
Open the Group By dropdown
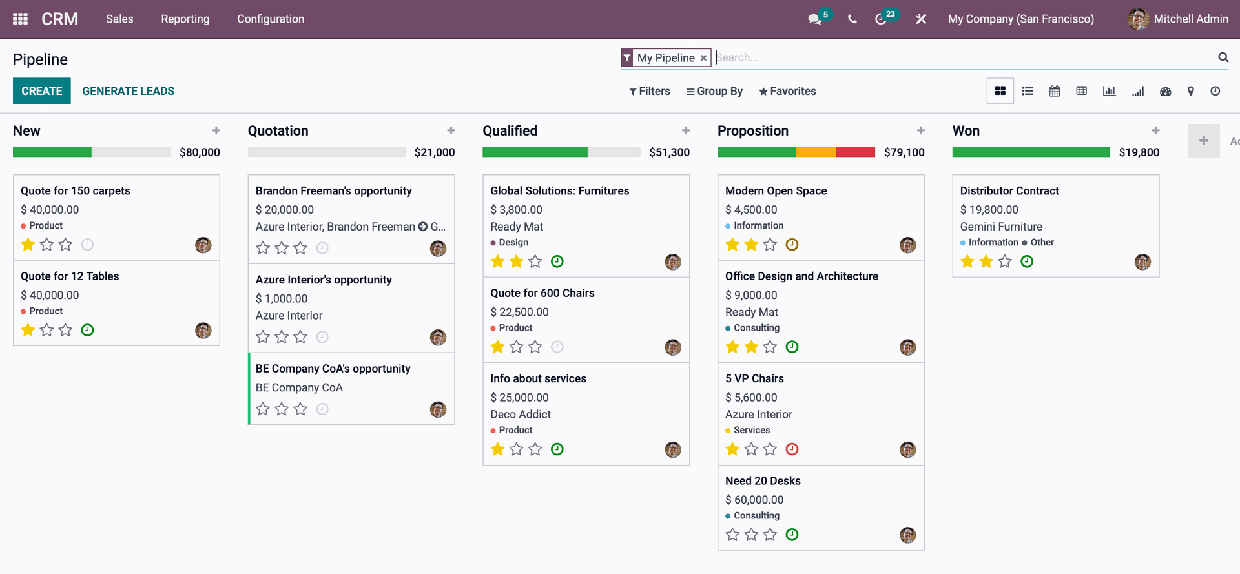[714, 91]
